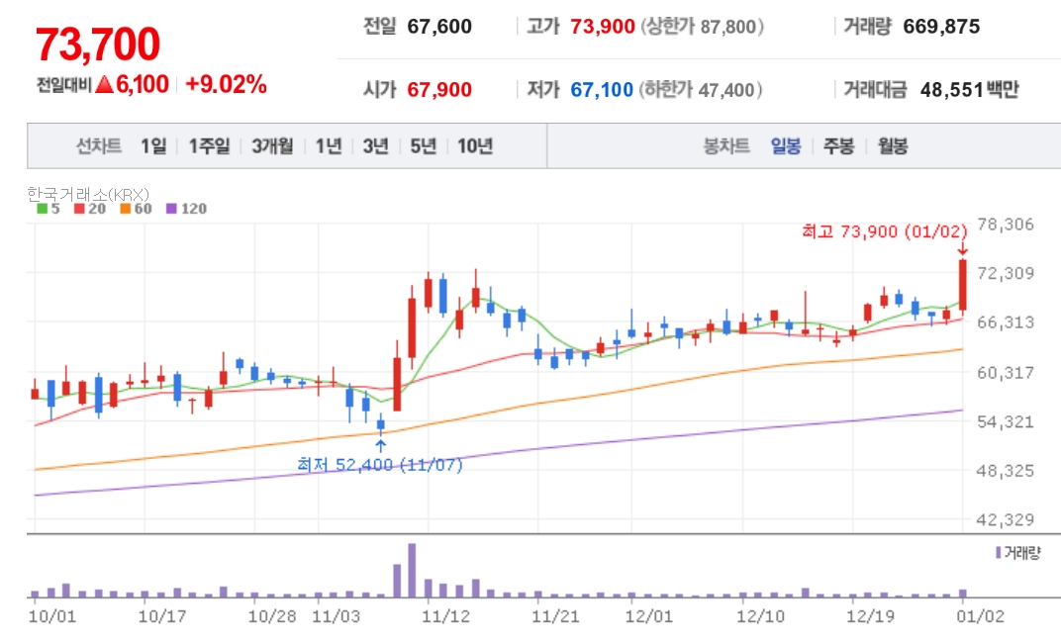Switch to the 1주일 line chart
The height and width of the screenshot is (642, 1061).
209,146
